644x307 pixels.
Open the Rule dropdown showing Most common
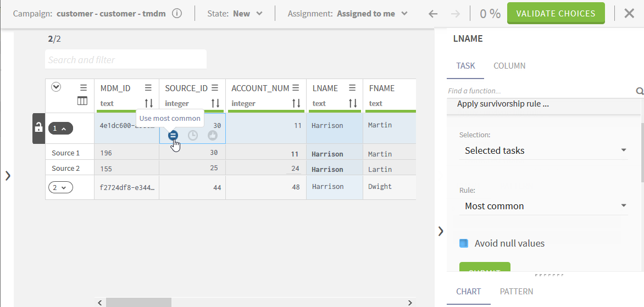pos(543,206)
